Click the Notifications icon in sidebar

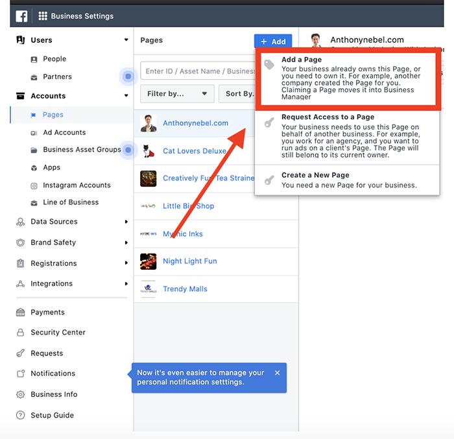tap(21, 374)
